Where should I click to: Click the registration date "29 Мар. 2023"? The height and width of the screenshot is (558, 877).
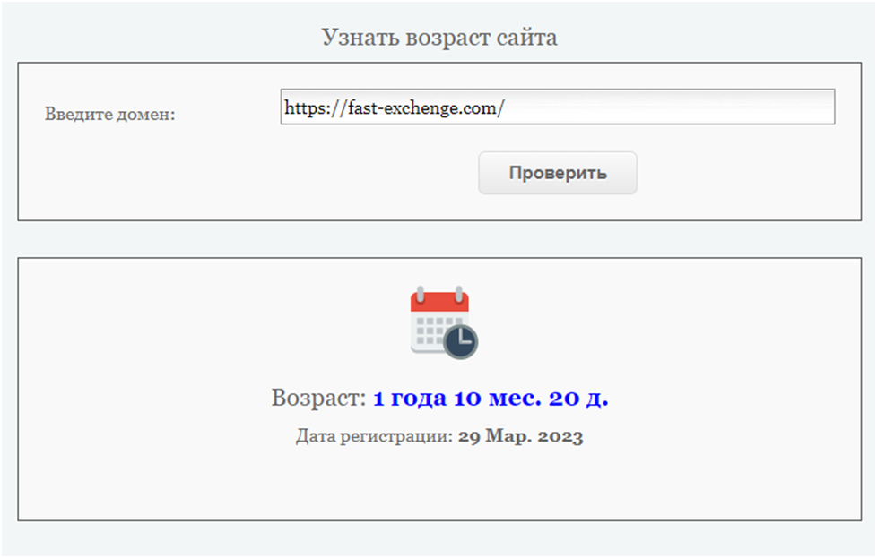(x=520, y=436)
